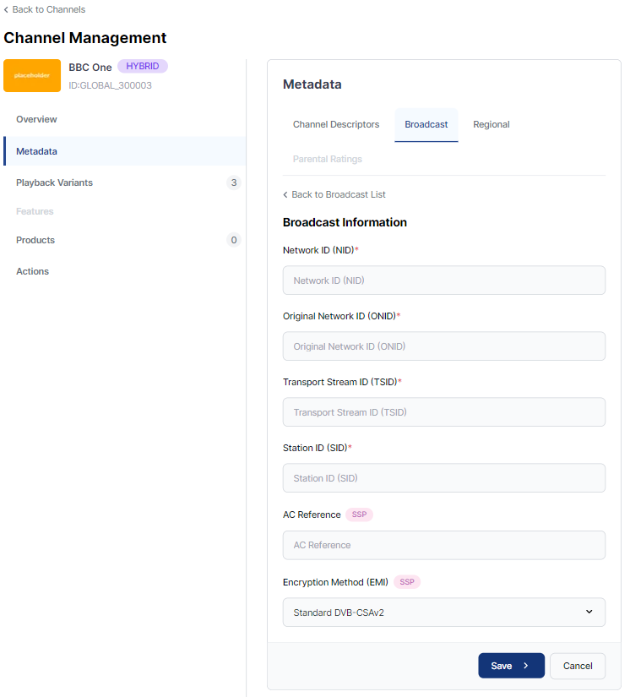Click the back chevron beside Back to Channels
This screenshot has height=697, width=630.
[x=7, y=9]
